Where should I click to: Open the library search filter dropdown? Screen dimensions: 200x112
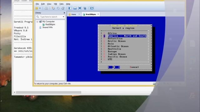[63, 17]
